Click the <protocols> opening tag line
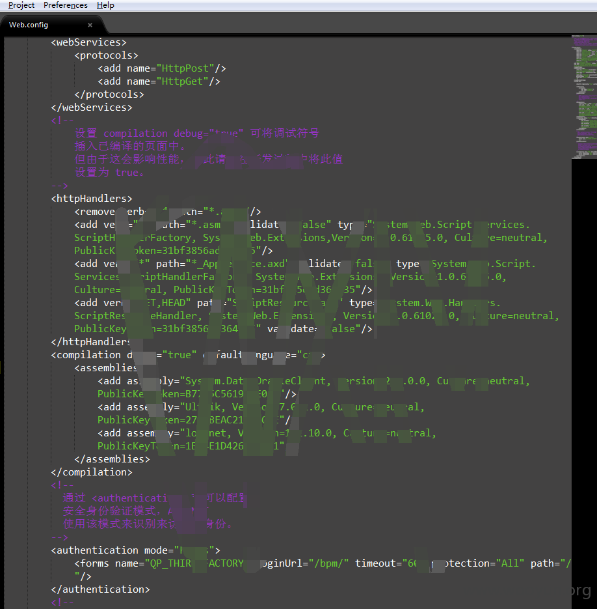The image size is (597, 609). click(106, 55)
